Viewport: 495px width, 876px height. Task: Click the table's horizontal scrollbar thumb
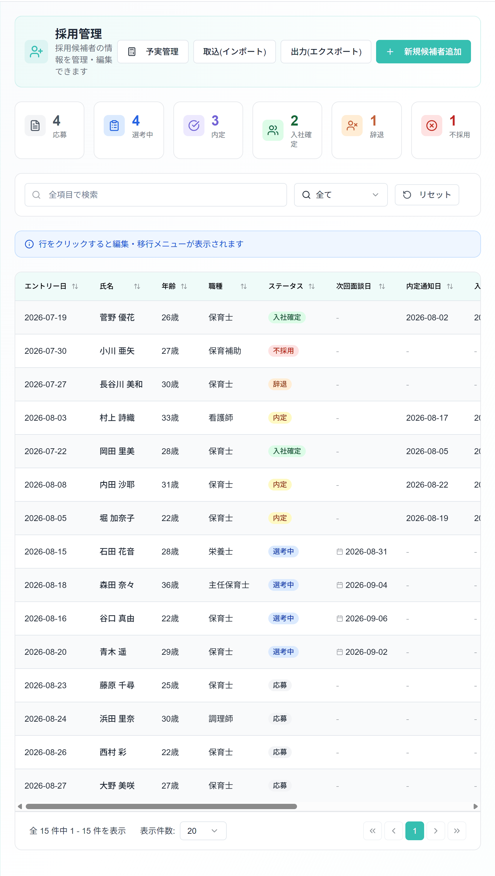[161, 806]
